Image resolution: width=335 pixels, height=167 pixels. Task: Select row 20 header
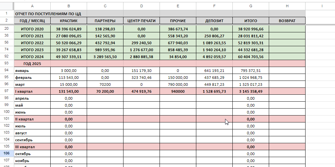6,29
